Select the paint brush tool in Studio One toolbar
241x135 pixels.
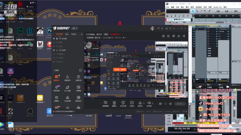(209, 11)
